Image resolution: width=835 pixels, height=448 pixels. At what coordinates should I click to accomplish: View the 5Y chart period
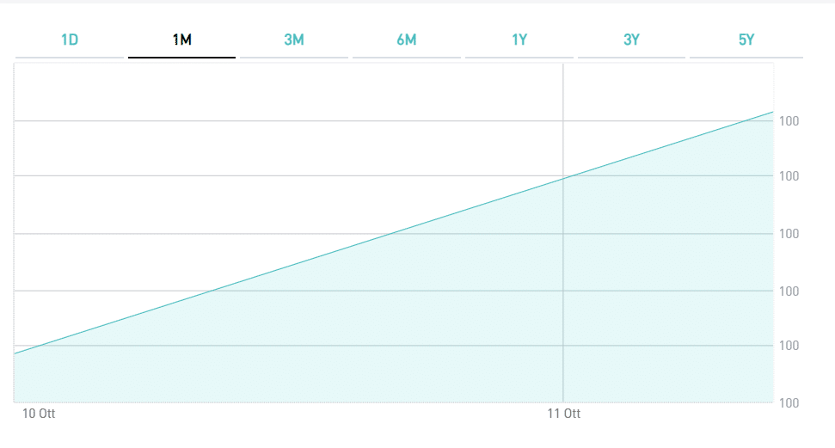pos(746,40)
